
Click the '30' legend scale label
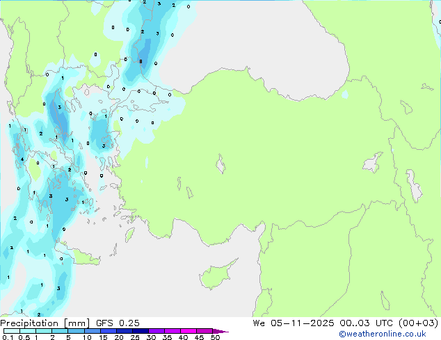click(x=151, y=337)
